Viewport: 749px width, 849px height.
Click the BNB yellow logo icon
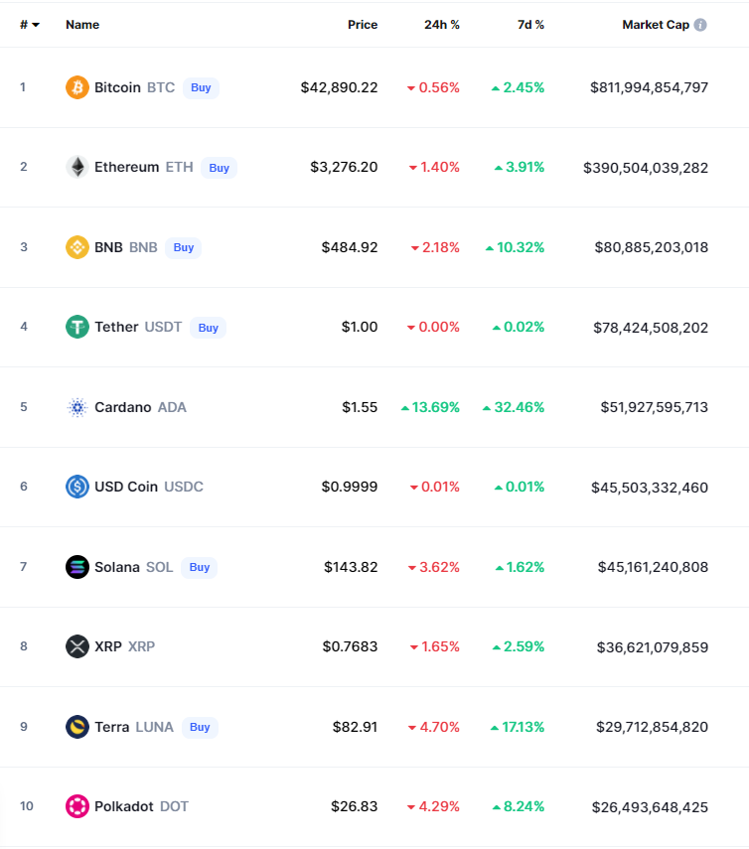click(x=77, y=247)
